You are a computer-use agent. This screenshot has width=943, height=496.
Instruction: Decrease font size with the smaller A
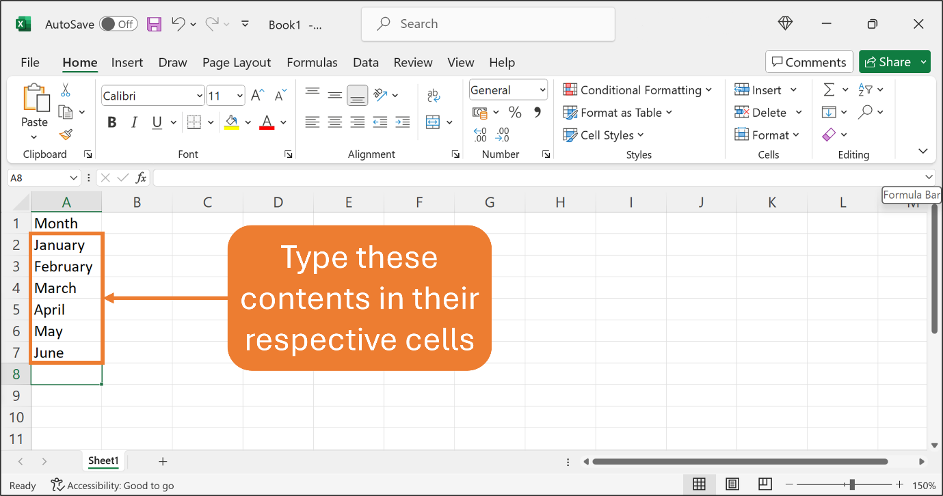point(280,96)
